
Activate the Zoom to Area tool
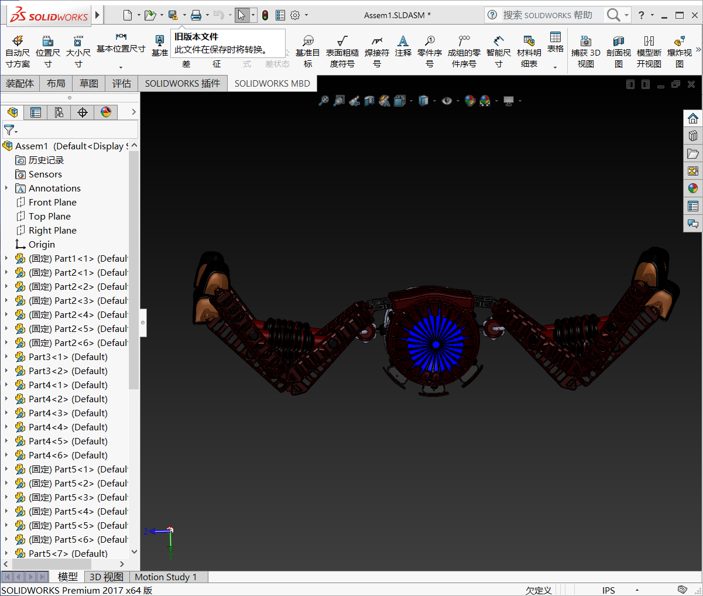[338, 101]
